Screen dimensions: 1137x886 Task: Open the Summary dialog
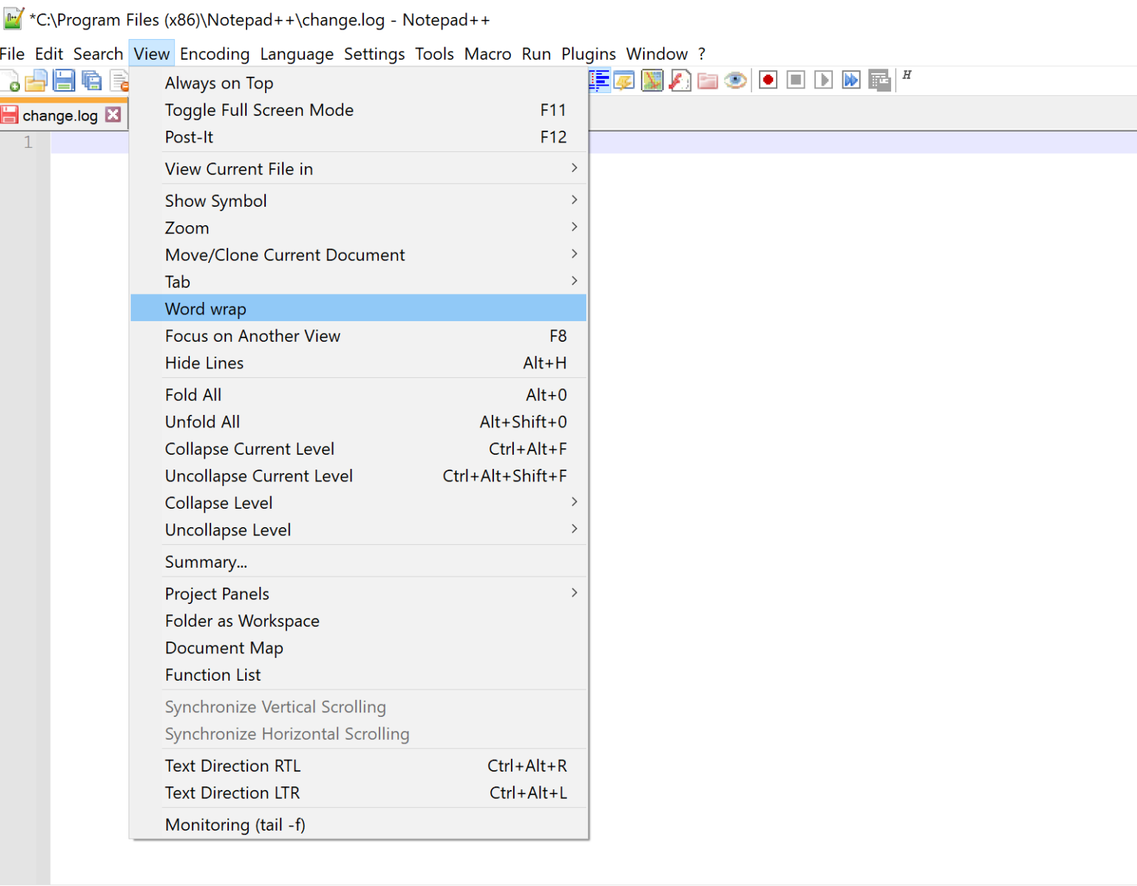click(x=206, y=561)
